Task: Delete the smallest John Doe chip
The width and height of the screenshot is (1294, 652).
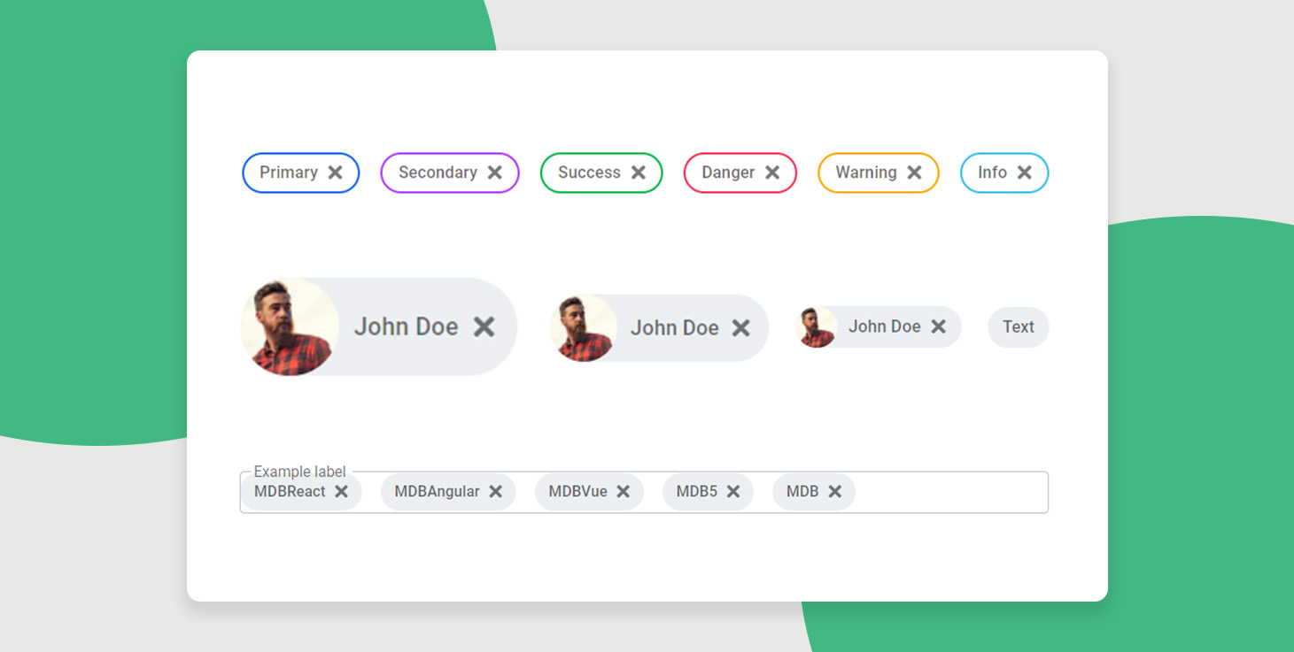Action: click(x=938, y=326)
